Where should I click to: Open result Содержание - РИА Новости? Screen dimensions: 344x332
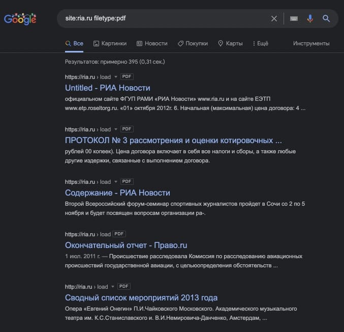tap(117, 193)
